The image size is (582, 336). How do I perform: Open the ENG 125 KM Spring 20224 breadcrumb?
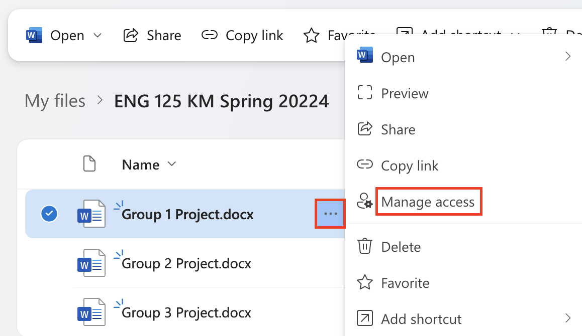click(221, 101)
